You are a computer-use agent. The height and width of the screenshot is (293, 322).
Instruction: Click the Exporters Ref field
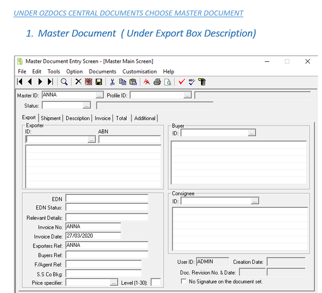pyautogui.click(x=107, y=246)
